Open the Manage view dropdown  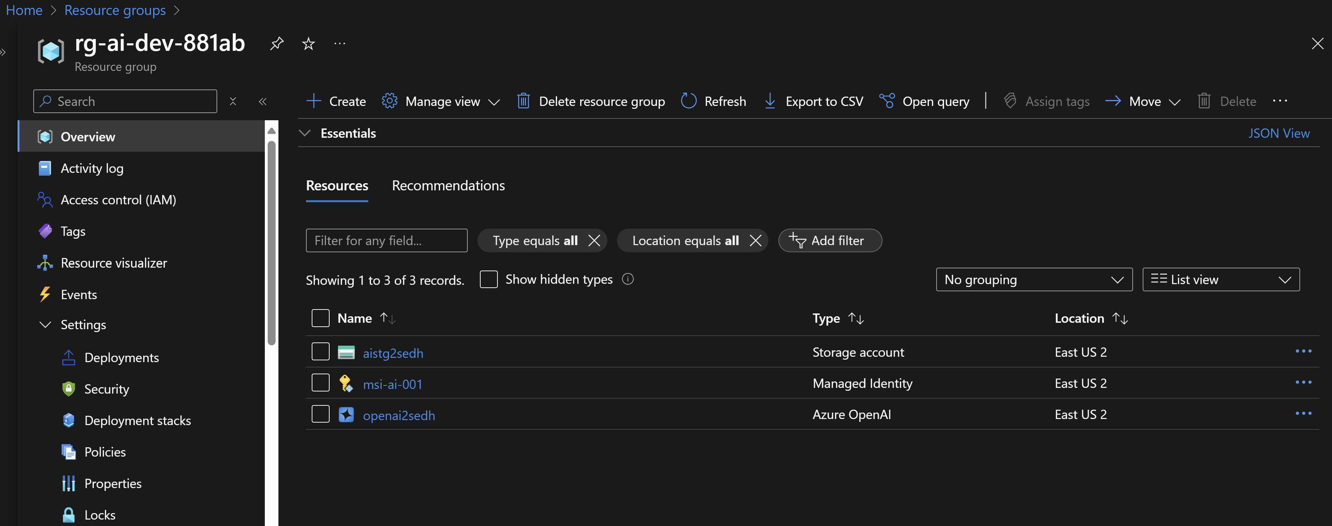pos(441,101)
